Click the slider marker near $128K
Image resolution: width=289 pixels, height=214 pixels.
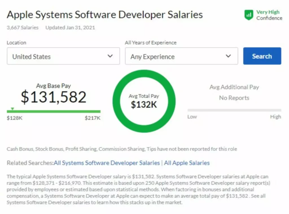coord(13,108)
